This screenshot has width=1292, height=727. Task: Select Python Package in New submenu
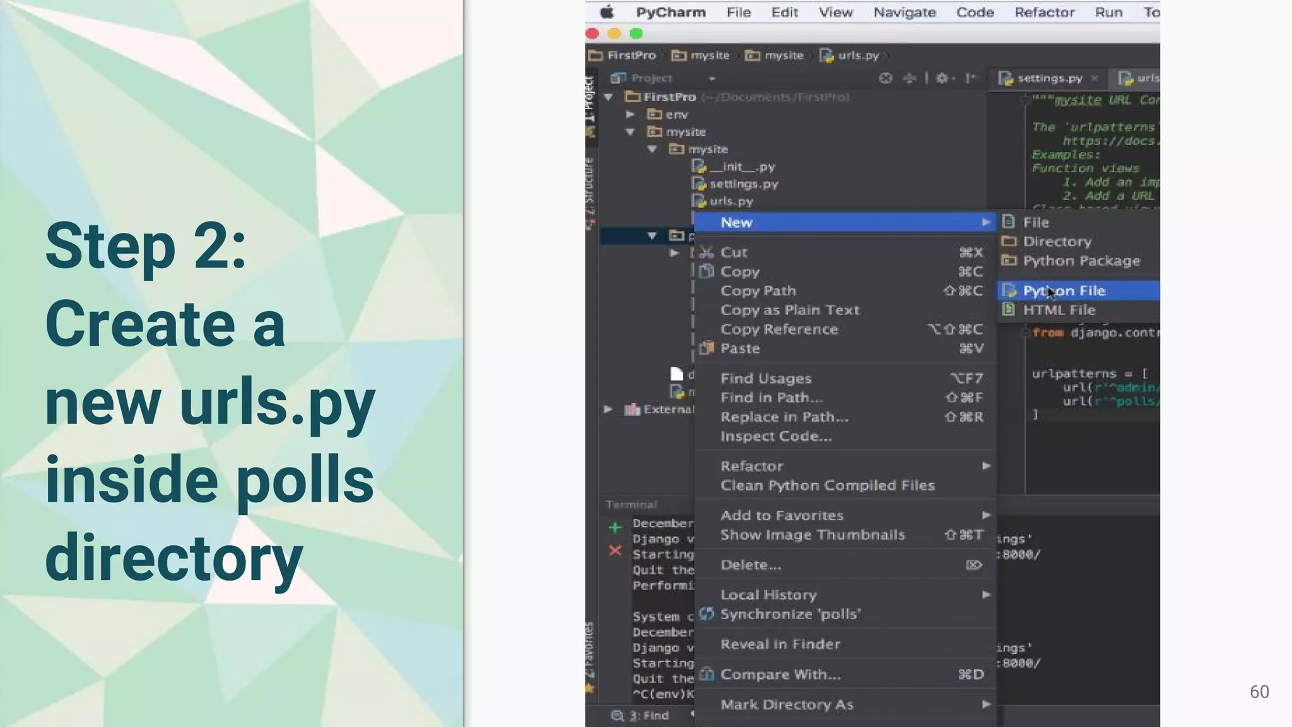click(1078, 261)
